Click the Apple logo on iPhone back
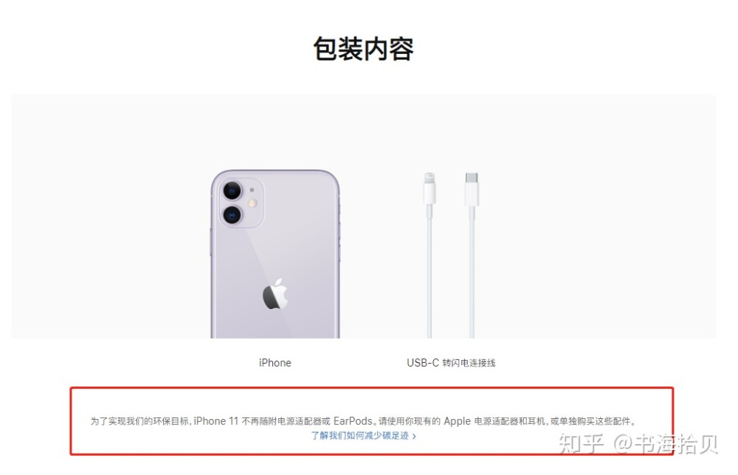738x475 pixels. [275, 294]
